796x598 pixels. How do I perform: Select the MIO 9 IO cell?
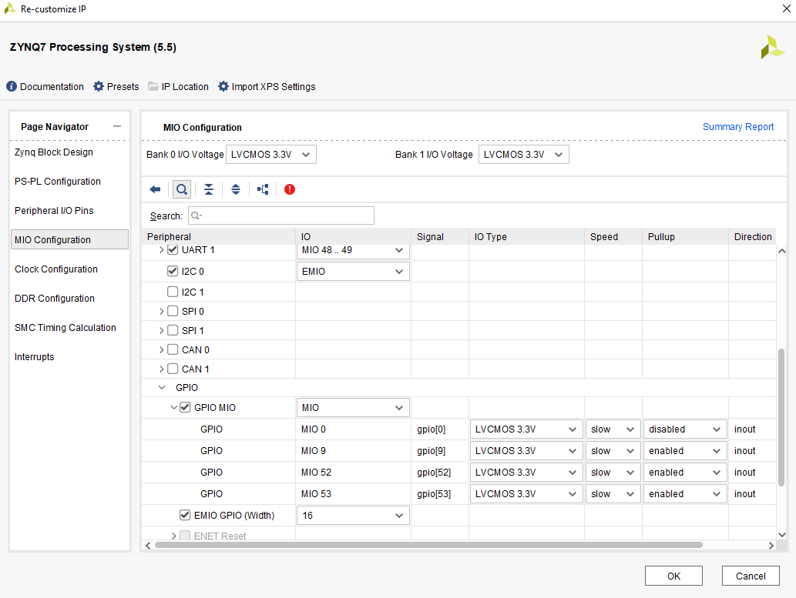pos(354,451)
